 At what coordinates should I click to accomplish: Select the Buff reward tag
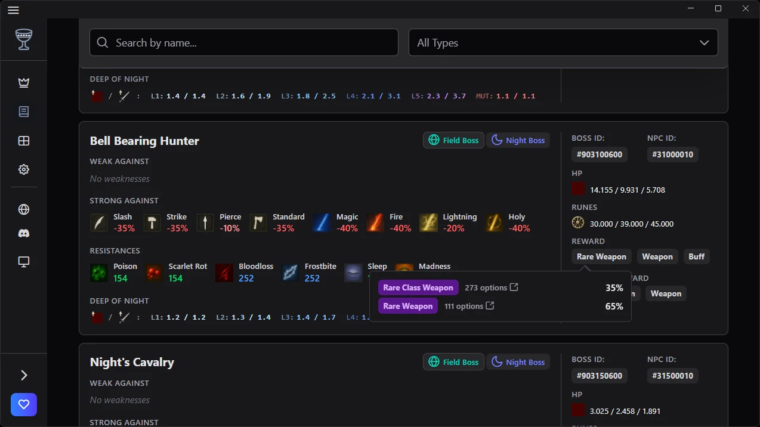[x=696, y=256]
